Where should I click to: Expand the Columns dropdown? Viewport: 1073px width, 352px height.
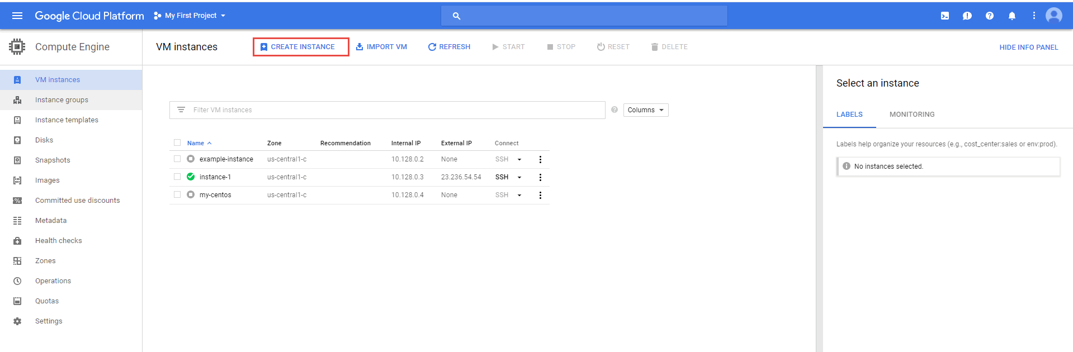645,110
